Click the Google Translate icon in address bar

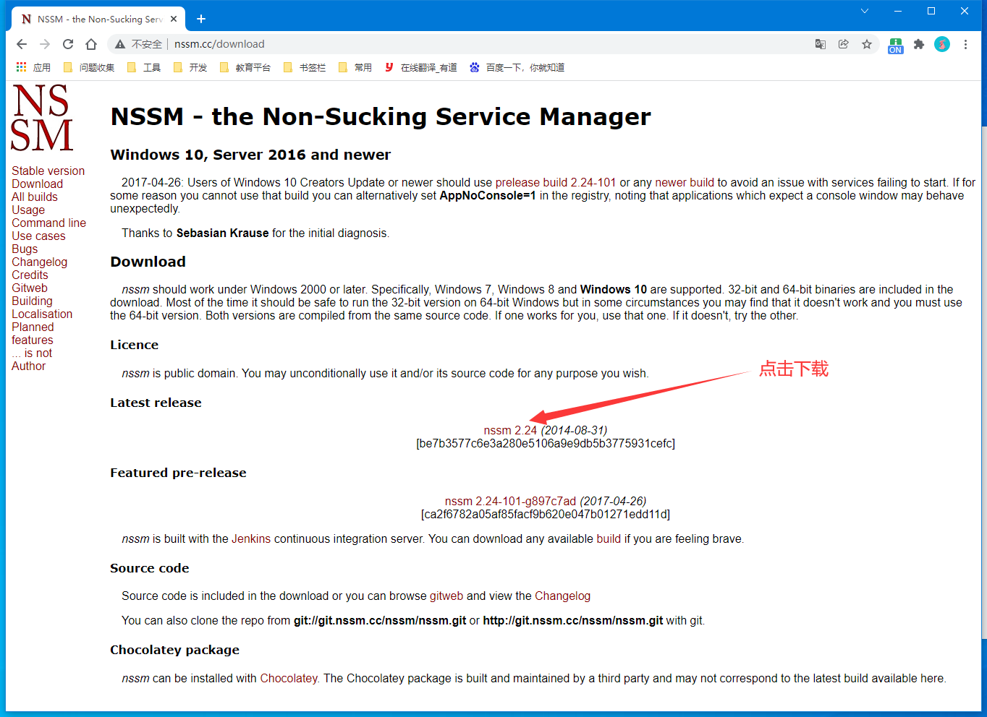point(820,44)
